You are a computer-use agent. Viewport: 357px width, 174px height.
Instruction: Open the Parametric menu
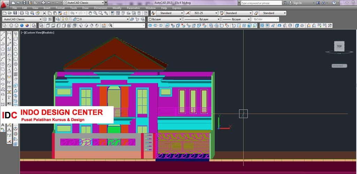click(134, 8)
